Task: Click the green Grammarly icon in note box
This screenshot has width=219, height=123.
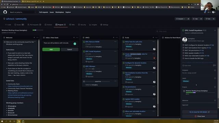Action: click(x=75, y=44)
